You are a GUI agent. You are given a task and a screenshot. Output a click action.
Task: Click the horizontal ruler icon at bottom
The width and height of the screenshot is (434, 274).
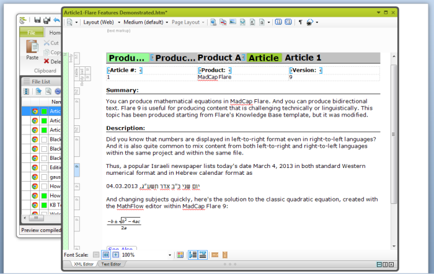(x=215, y=255)
